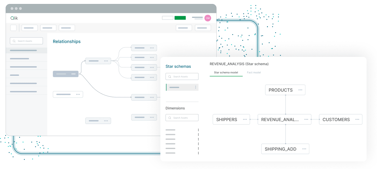Click the search icon under Dimensions
Viewport: 377px width, 169px height.
(x=170, y=117)
